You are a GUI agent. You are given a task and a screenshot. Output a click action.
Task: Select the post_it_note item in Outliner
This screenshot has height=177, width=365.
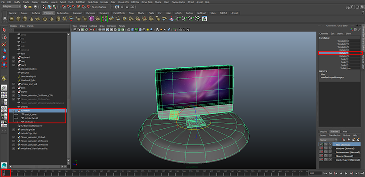pyautogui.click(x=30, y=115)
